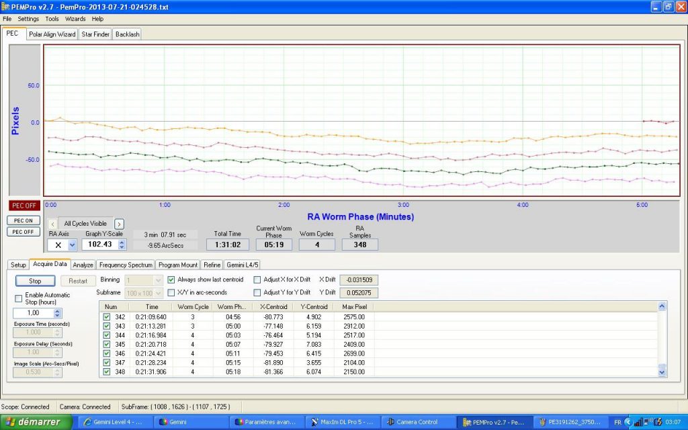Click the démarrer Start button
688x430 pixels.
click(35, 422)
